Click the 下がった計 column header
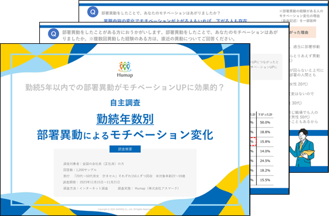The width and height of the screenshot is (329, 216). pos(265,115)
